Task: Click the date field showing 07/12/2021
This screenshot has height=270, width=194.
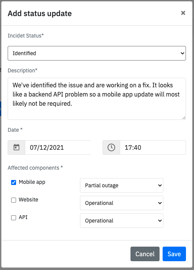Action: point(58,147)
